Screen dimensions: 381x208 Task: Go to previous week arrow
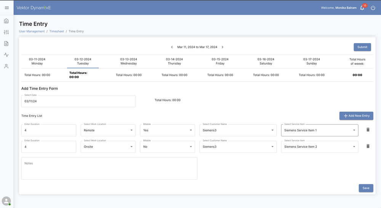coord(172,47)
